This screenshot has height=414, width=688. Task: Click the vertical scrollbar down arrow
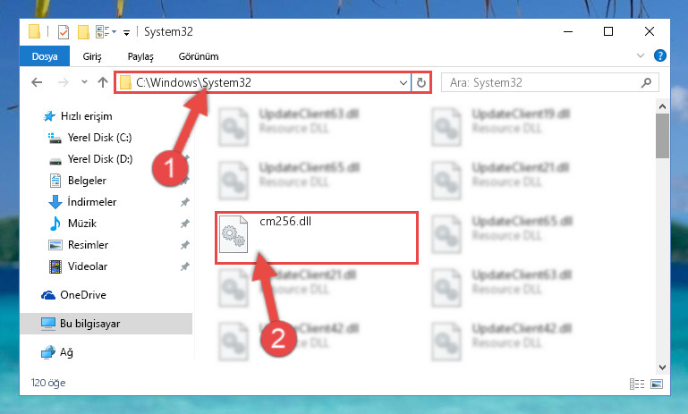[x=663, y=368]
